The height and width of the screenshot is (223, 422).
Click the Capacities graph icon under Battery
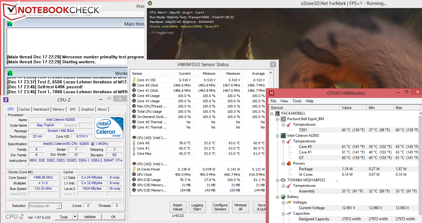pyautogui.click(x=289, y=213)
